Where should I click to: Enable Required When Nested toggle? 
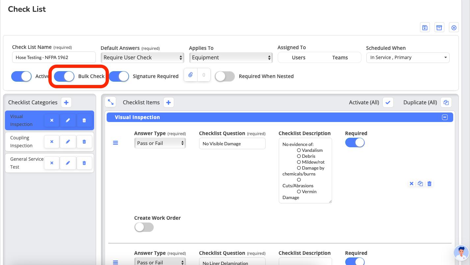point(225,76)
